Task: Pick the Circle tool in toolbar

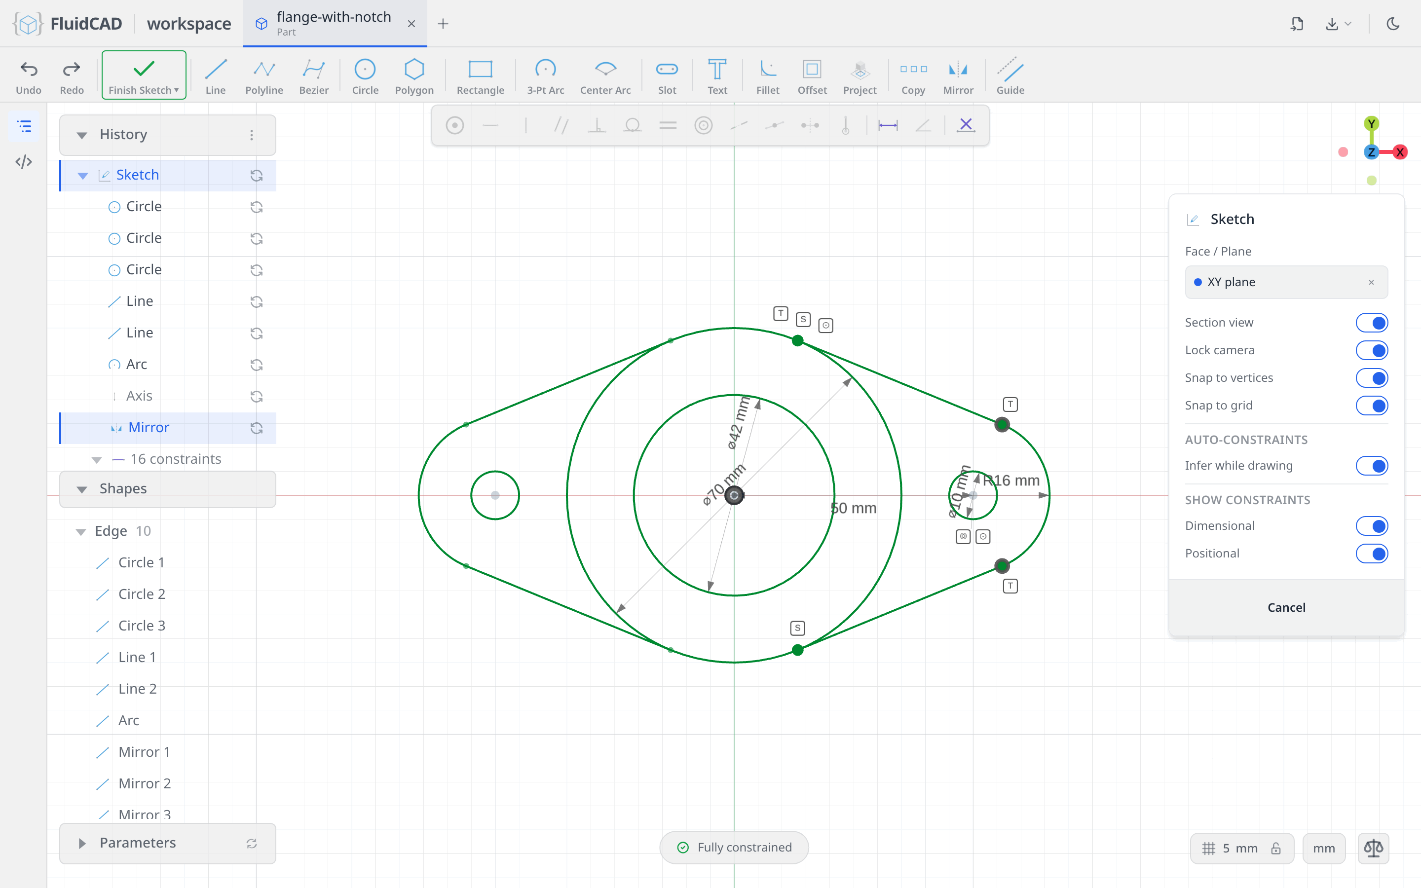Action: click(x=365, y=76)
